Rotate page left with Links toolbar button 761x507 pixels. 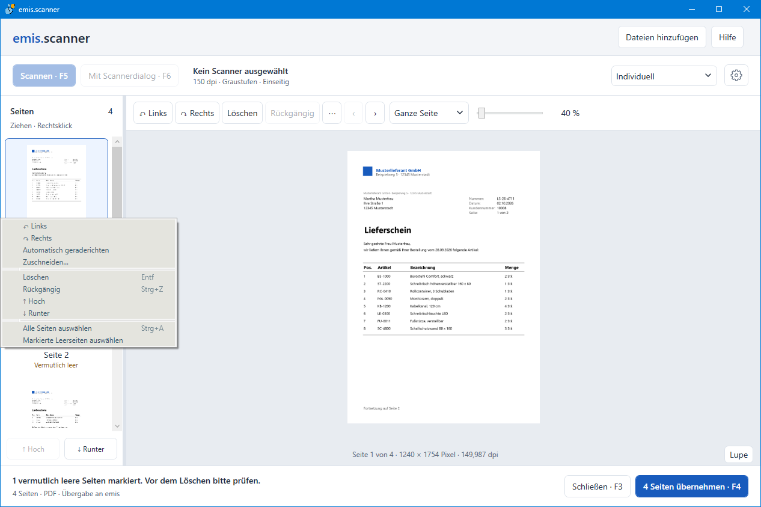153,113
